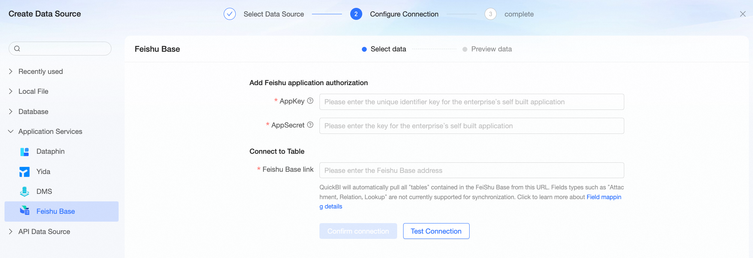Screen dimensions: 753x258
Task: Open the AppKey help question mark
Action: pos(310,101)
